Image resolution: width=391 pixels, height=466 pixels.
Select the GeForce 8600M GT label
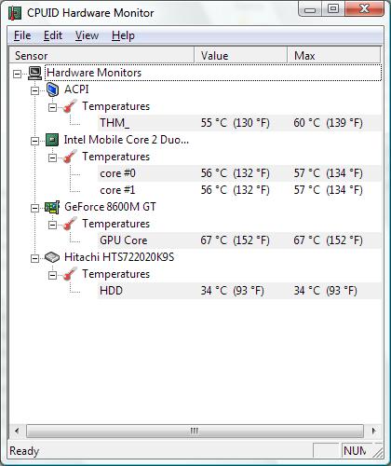[x=110, y=207]
